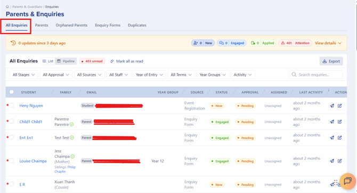357x193 pixels.
Task: Open the All Staff dropdown
Action: [x=119, y=75]
